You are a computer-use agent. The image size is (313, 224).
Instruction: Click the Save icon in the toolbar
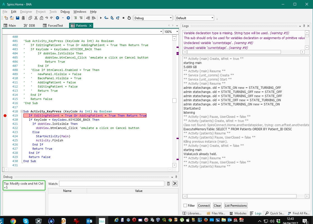(18, 18)
